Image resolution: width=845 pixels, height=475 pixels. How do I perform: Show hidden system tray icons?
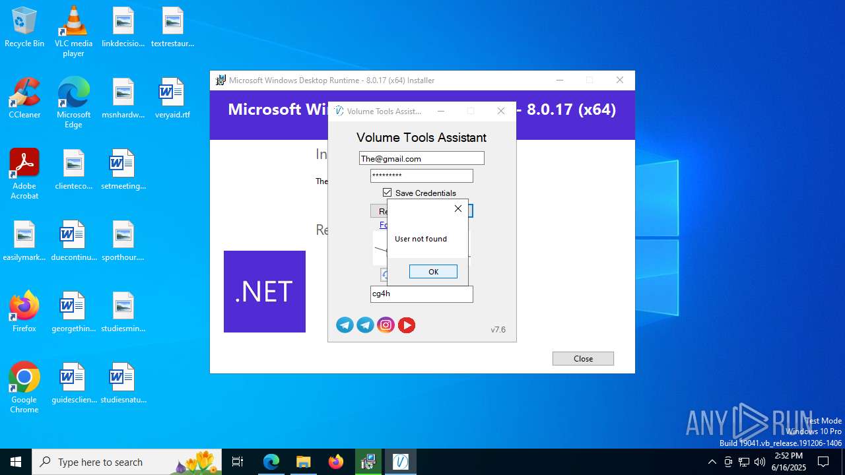click(712, 462)
